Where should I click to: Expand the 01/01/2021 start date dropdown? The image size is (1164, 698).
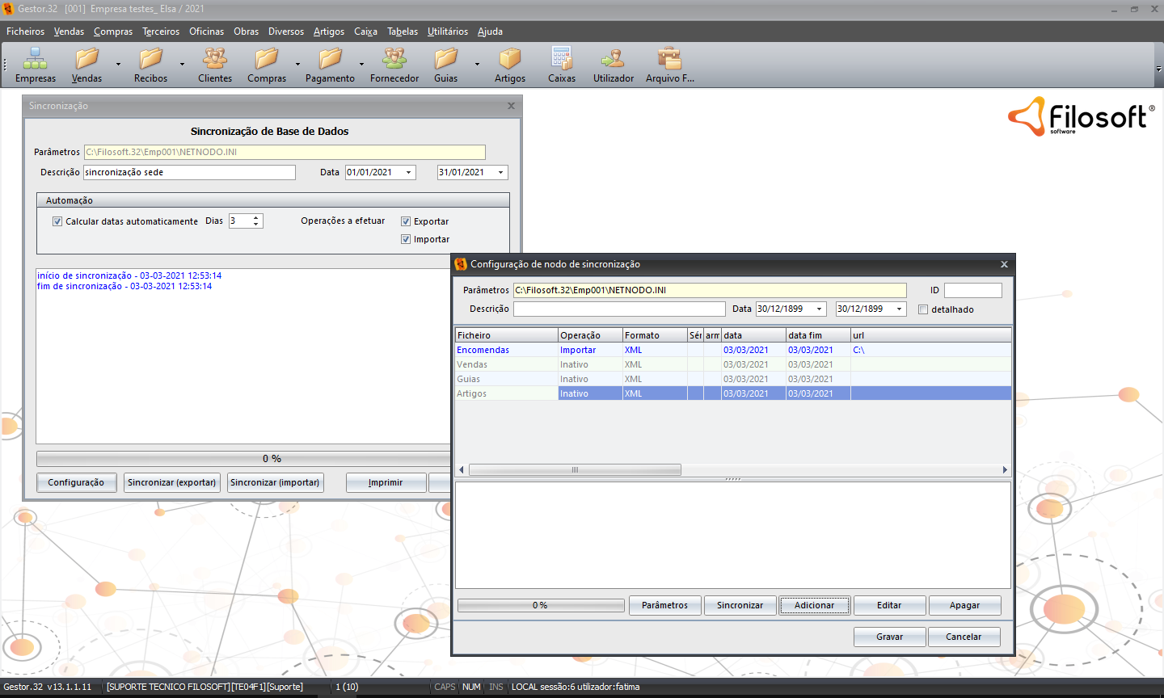coord(408,173)
